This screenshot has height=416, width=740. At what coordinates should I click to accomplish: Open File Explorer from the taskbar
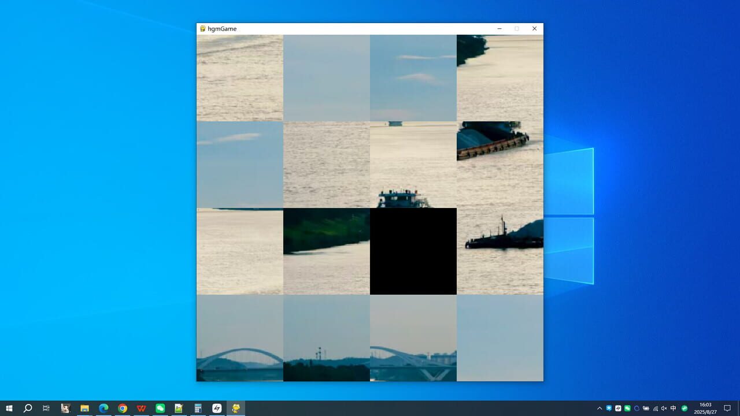(84, 408)
